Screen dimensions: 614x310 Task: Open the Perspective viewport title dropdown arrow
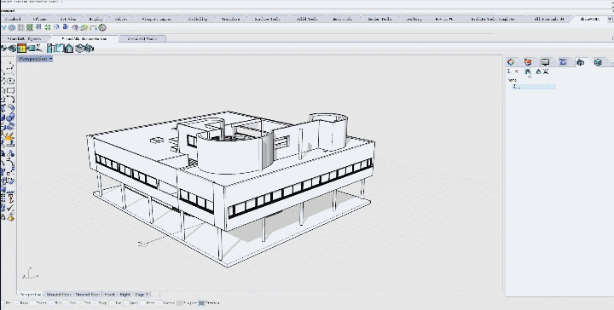click(51, 59)
